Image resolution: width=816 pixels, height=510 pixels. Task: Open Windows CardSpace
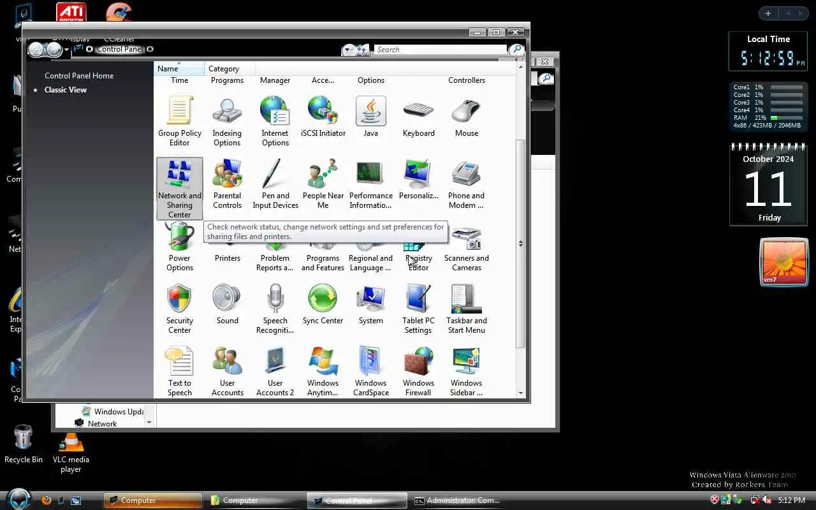pyautogui.click(x=370, y=372)
